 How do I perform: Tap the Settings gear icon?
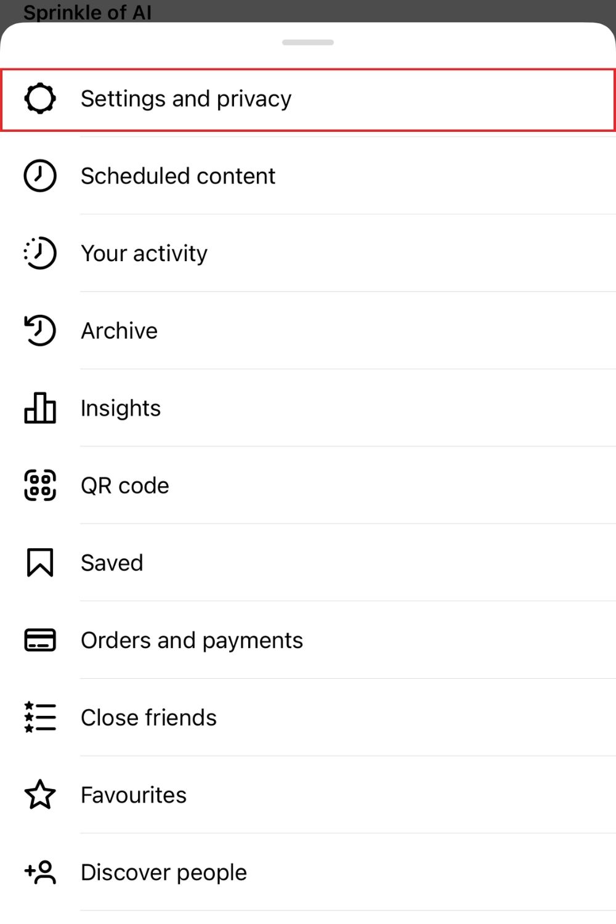point(40,99)
